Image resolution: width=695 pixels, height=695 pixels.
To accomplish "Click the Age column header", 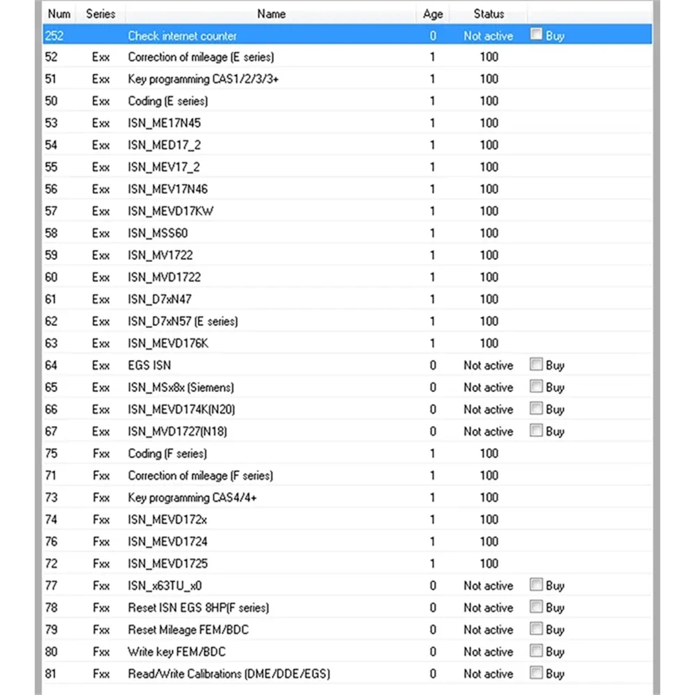I will coord(432,14).
